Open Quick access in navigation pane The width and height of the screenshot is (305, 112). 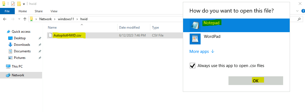click(21, 31)
